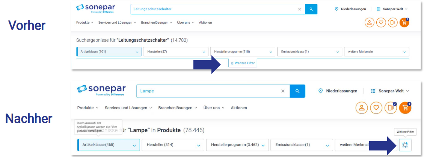Open the compare icon with badge 7

pyautogui.click(x=391, y=108)
